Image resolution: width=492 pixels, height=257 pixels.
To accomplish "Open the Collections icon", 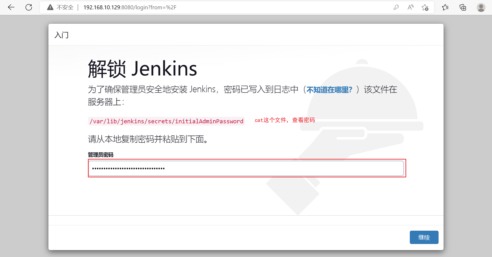I will click(x=463, y=7).
